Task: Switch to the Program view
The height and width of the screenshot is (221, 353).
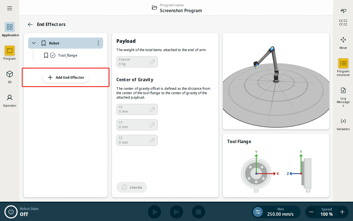Action: pos(10,53)
